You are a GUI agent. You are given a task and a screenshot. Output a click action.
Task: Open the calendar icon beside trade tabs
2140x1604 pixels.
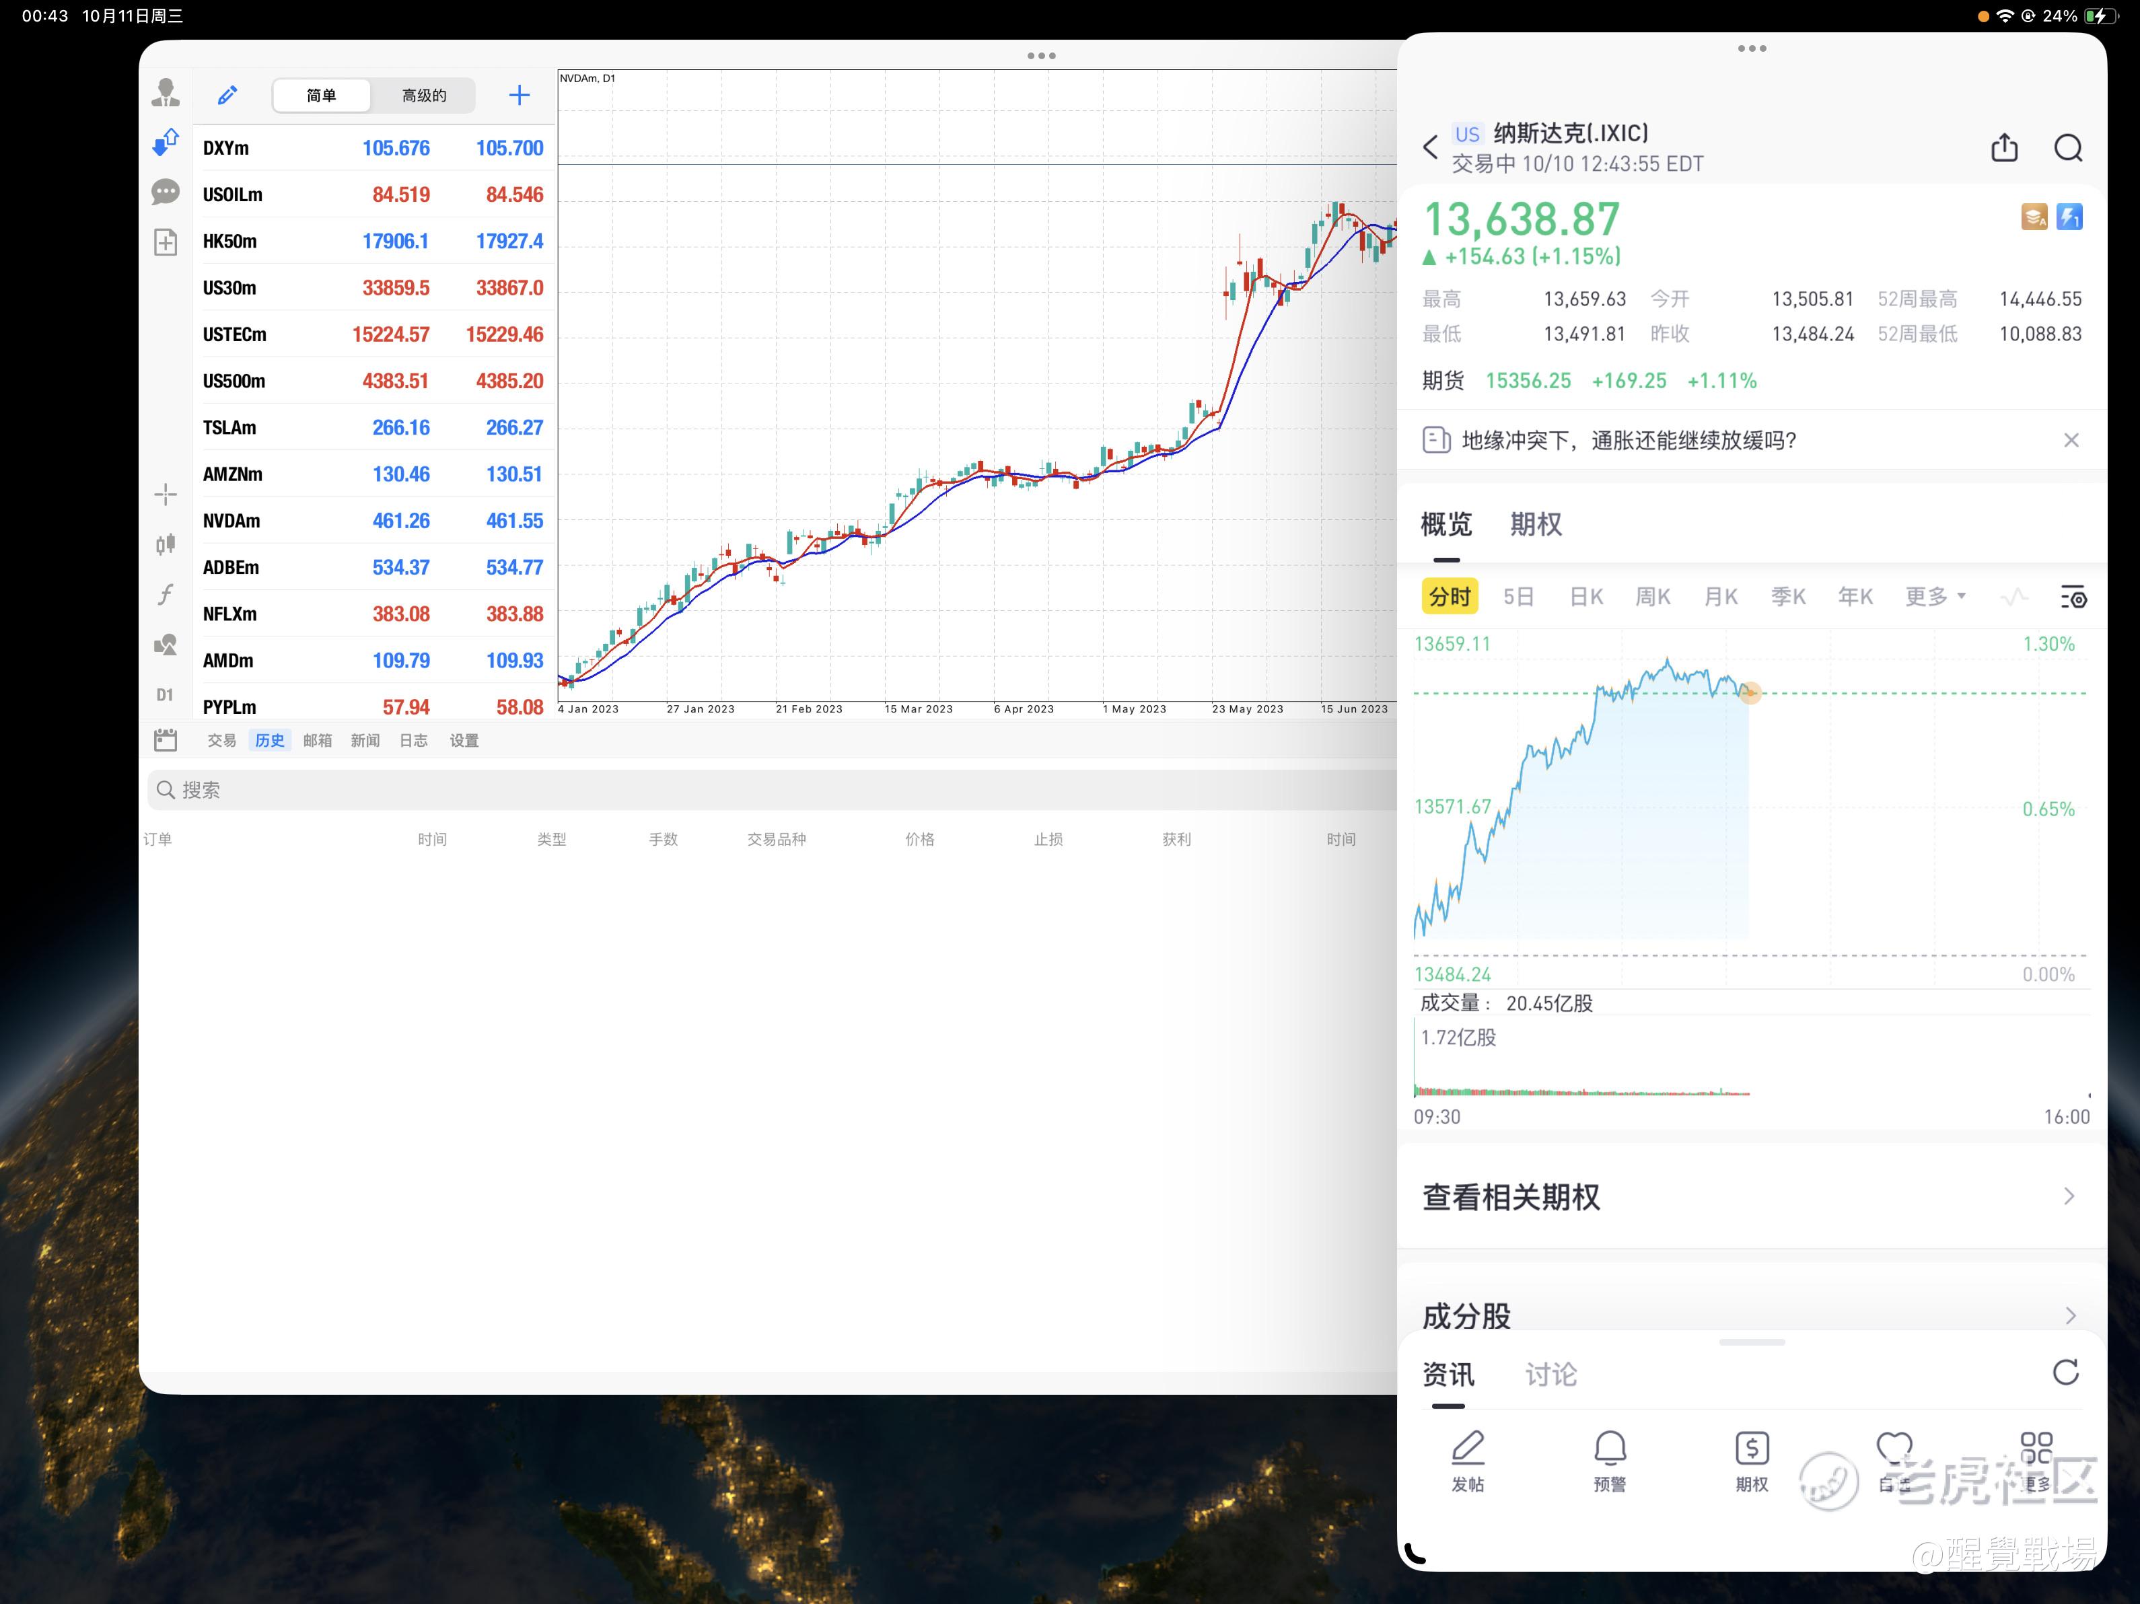[x=166, y=740]
